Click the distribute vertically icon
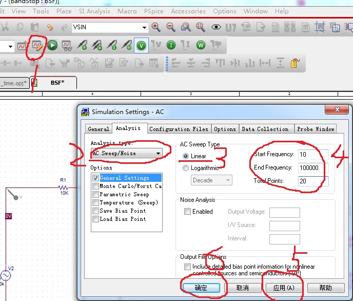This screenshot has height=301, width=353. point(280,63)
